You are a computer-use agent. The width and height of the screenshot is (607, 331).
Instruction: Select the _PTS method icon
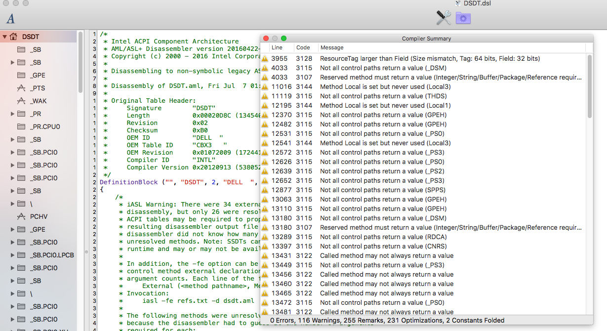click(x=21, y=88)
